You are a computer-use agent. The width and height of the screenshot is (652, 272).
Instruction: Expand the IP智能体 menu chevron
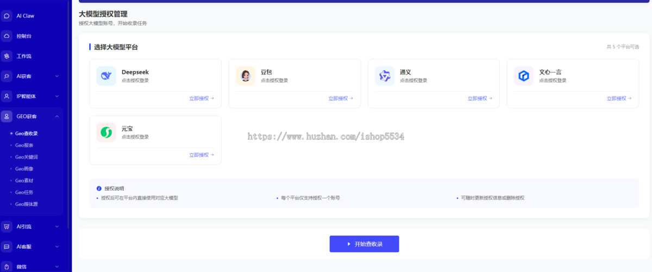click(x=57, y=96)
